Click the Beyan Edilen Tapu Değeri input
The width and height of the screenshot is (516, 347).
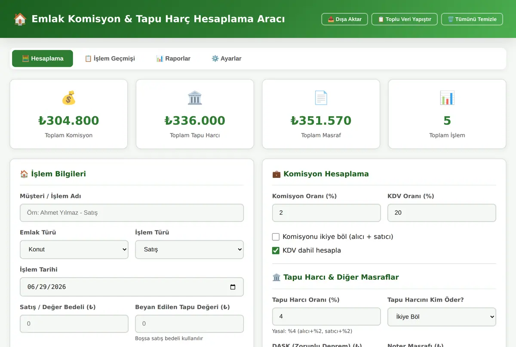point(189,324)
